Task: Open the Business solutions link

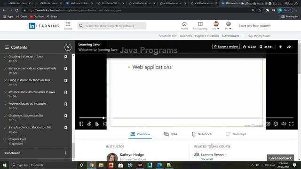Action: click(x=186, y=36)
